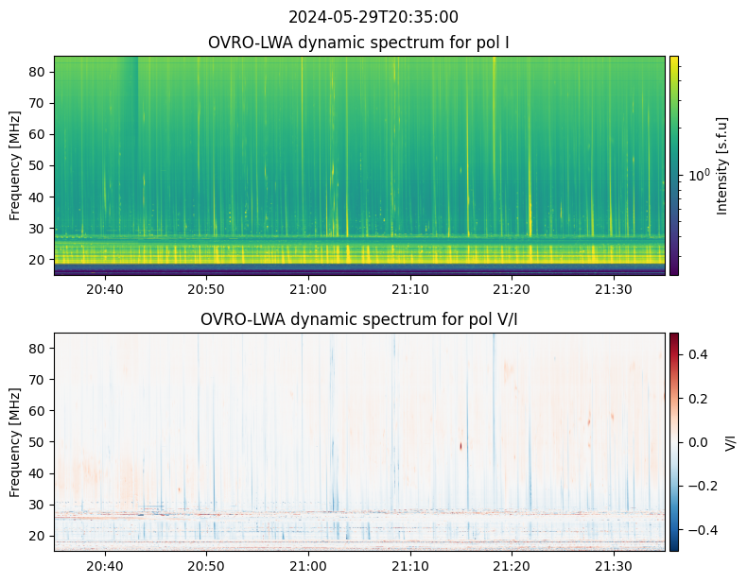Click the 20:40 tick label under the top plot
Viewport: 747px width, 583px height.
105,289
